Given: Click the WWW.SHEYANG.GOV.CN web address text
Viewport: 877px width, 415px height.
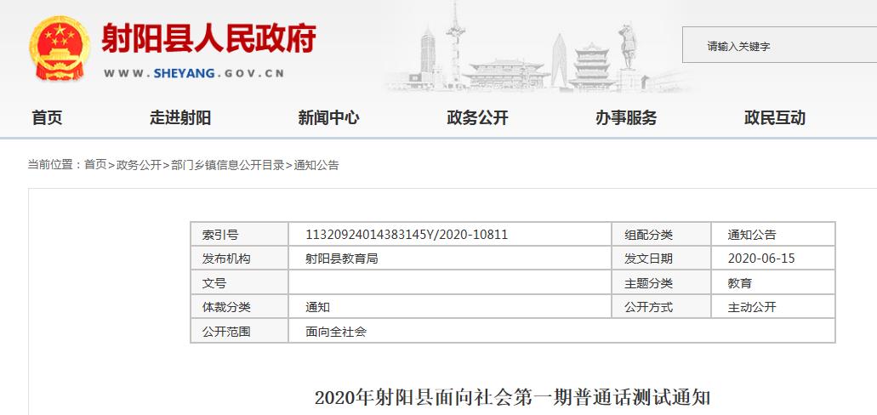Looking at the screenshot, I should [x=194, y=73].
